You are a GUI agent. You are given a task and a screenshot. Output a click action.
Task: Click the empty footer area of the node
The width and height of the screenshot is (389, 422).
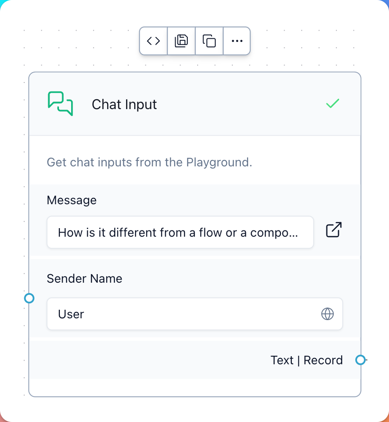click(194, 388)
